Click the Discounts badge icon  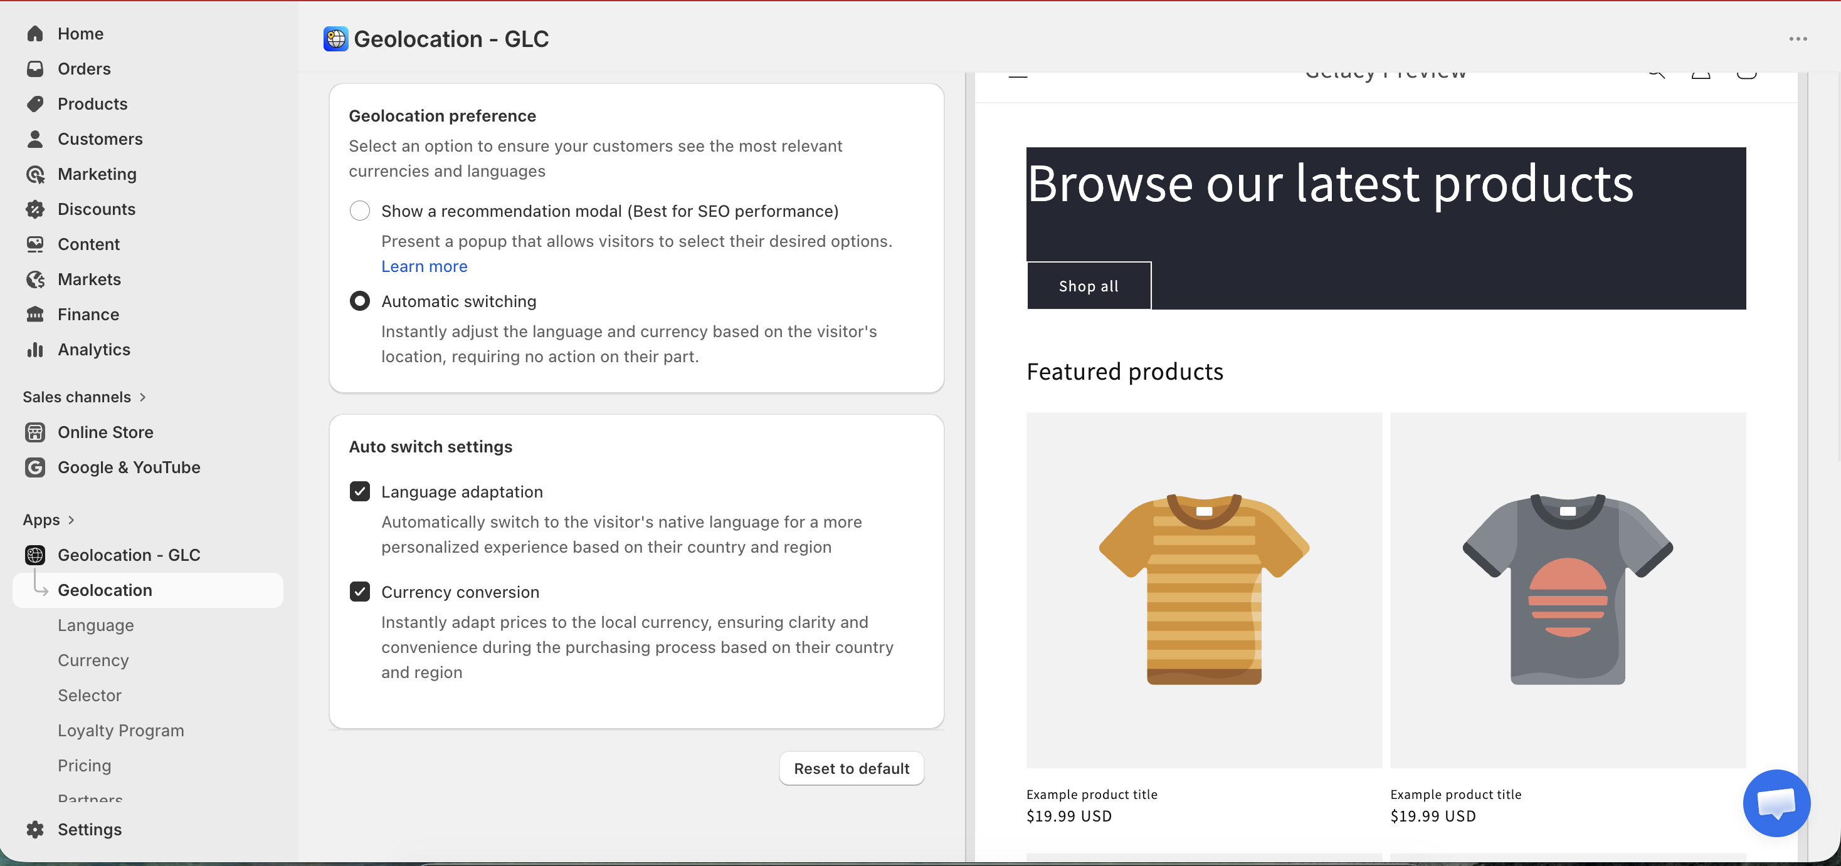click(x=35, y=209)
